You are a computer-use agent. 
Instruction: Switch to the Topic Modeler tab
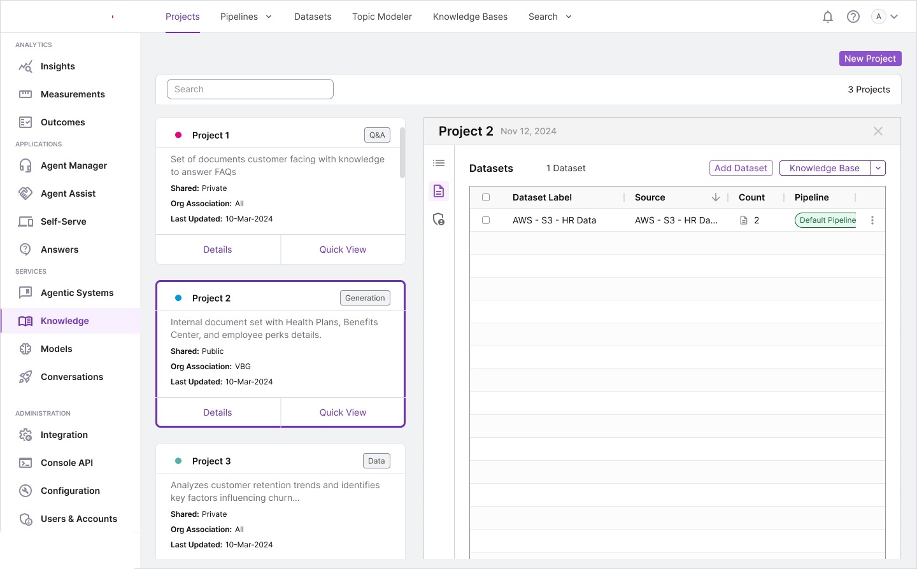tap(382, 17)
